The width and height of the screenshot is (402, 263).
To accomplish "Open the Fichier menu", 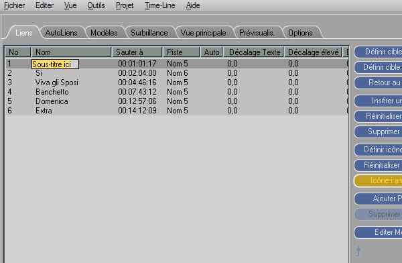I will point(14,5).
